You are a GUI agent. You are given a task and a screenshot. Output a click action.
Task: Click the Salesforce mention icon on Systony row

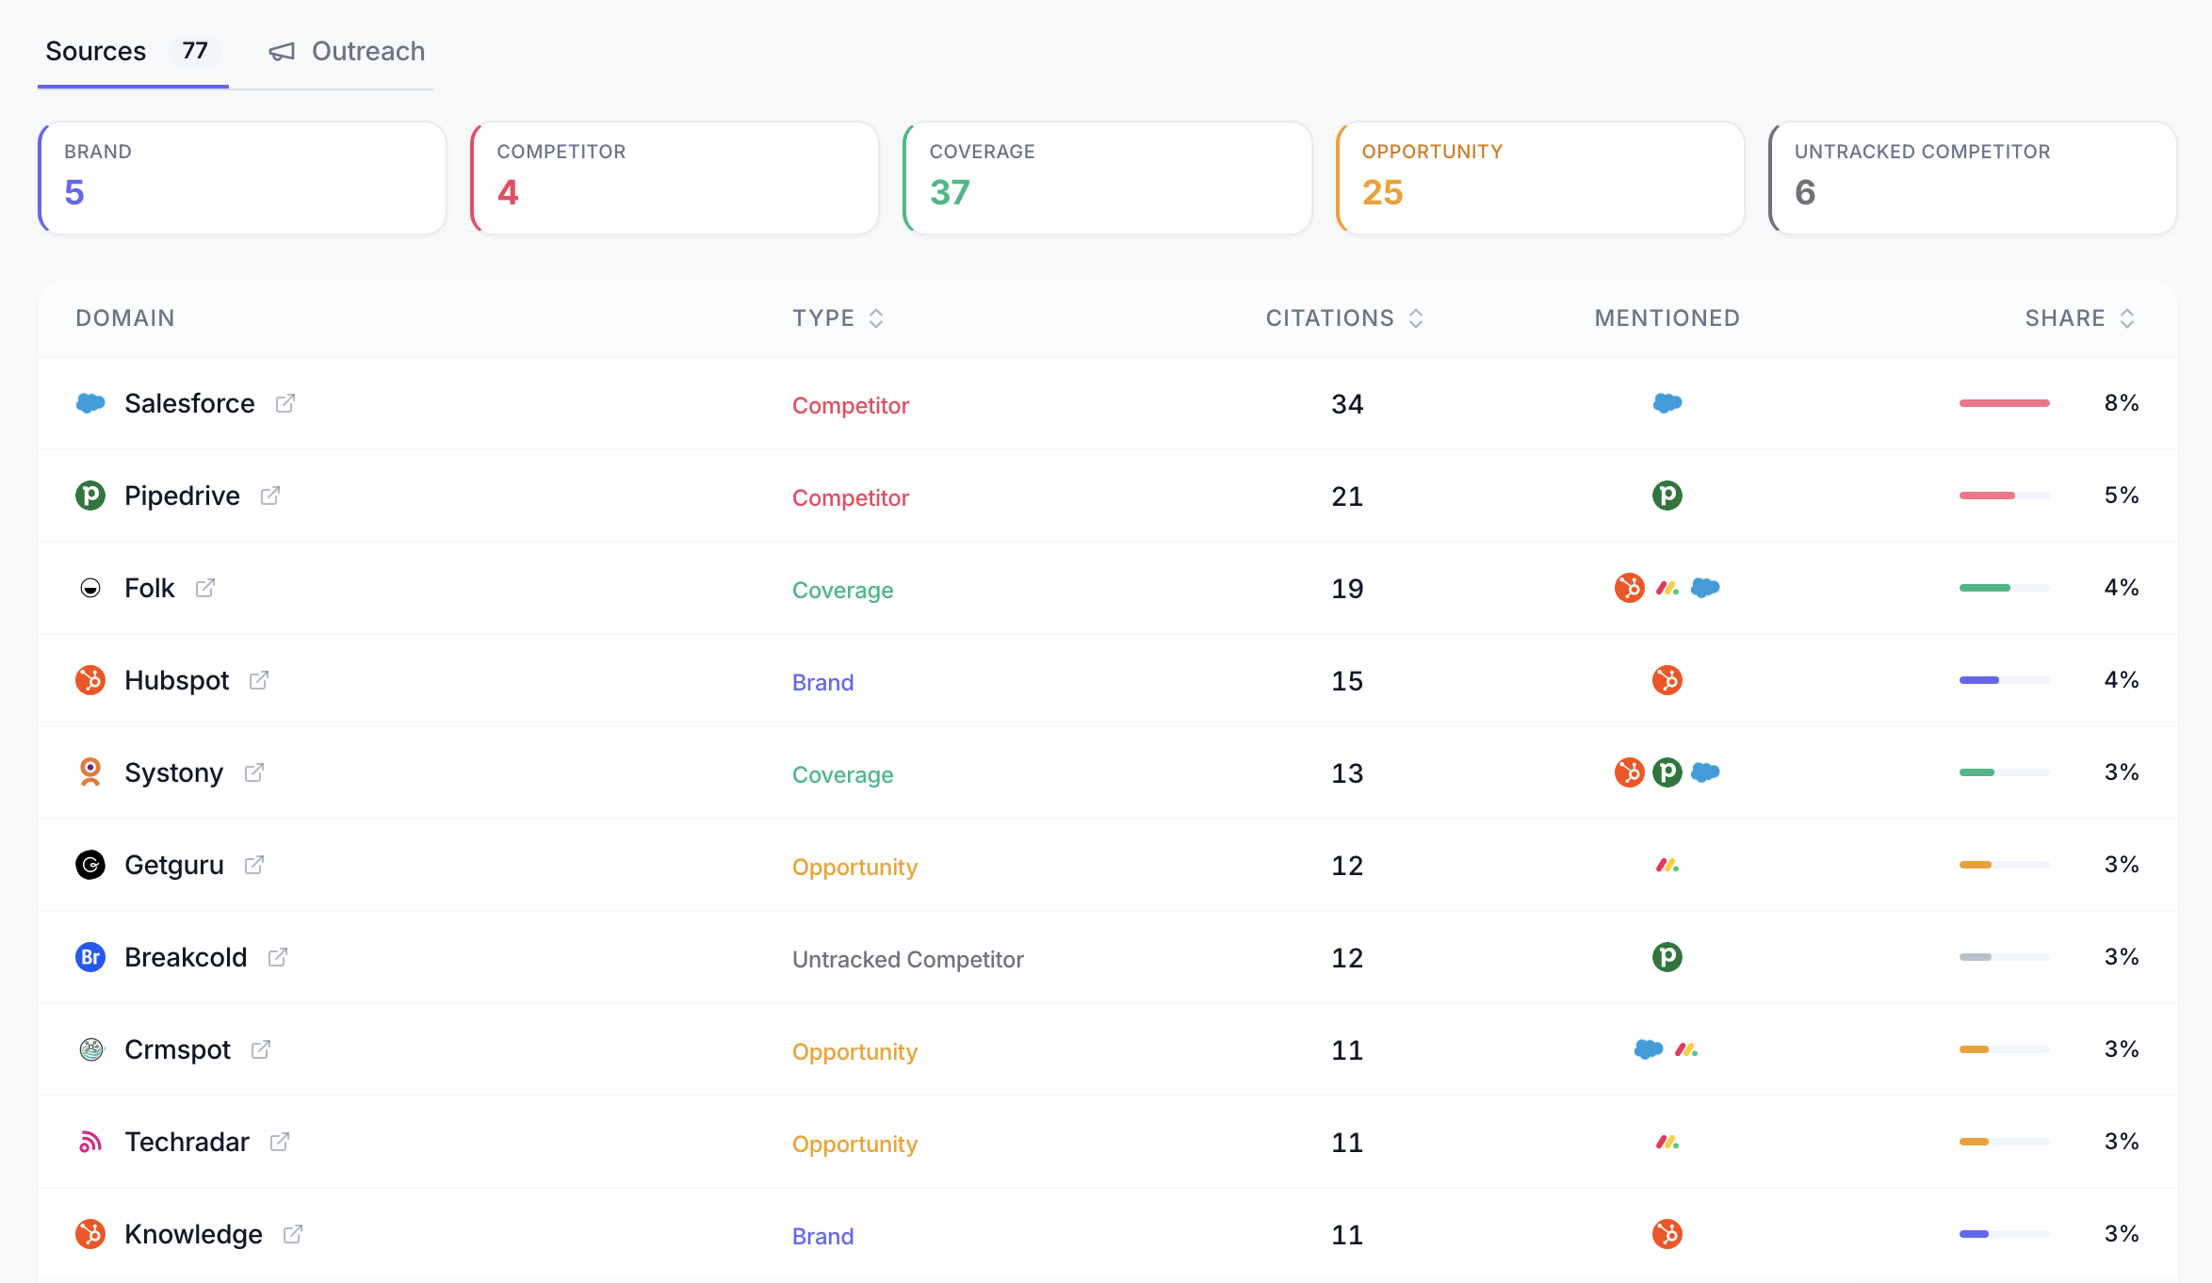(1706, 772)
